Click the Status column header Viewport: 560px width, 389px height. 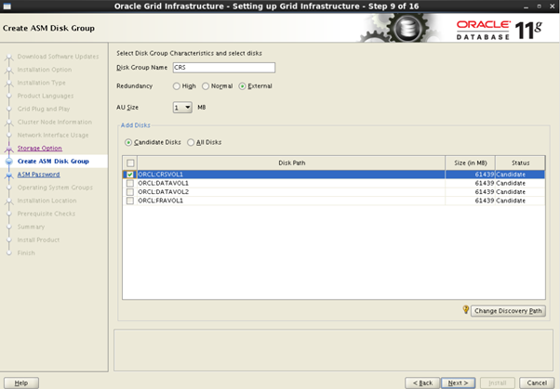click(520, 163)
